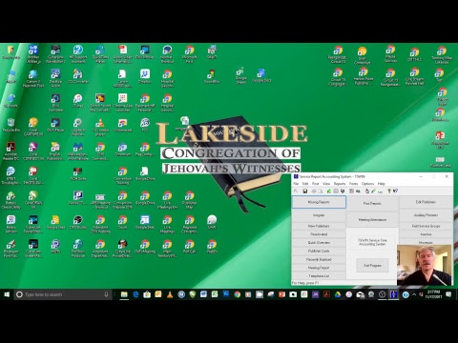Open Microsoft Edge from the taskbar

[135, 294]
